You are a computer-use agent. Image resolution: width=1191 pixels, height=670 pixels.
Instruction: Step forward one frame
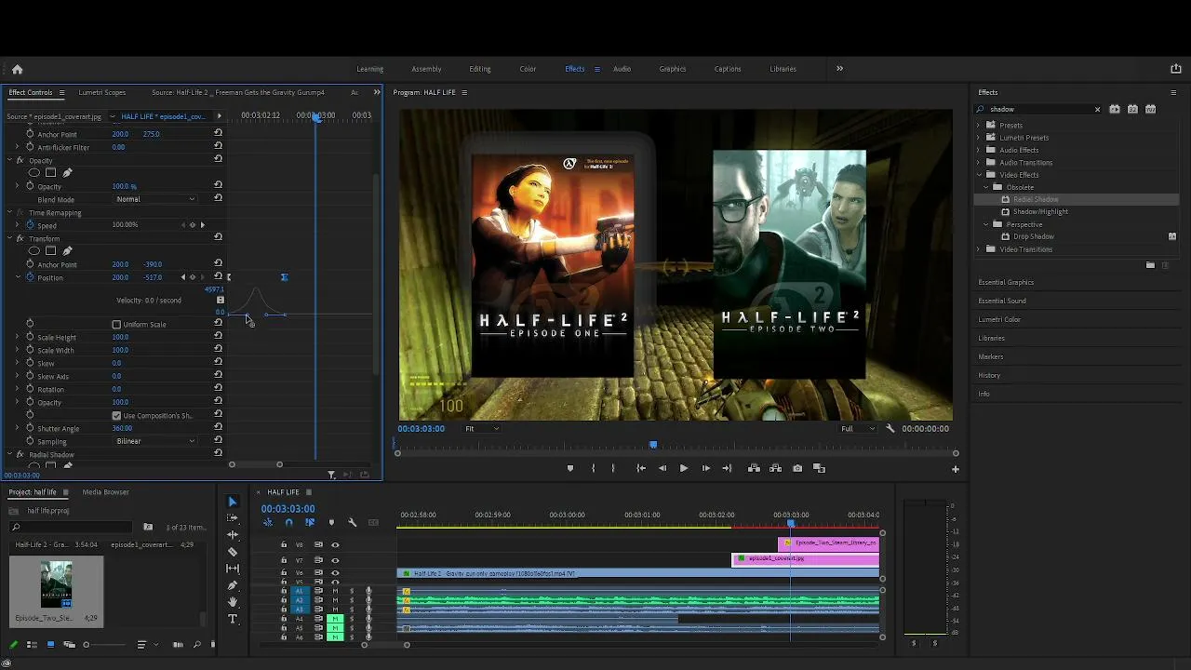pyautogui.click(x=705, y=468)
